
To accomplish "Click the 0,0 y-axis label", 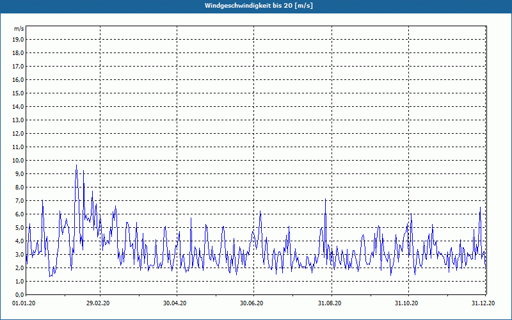I will pos(19,295).
